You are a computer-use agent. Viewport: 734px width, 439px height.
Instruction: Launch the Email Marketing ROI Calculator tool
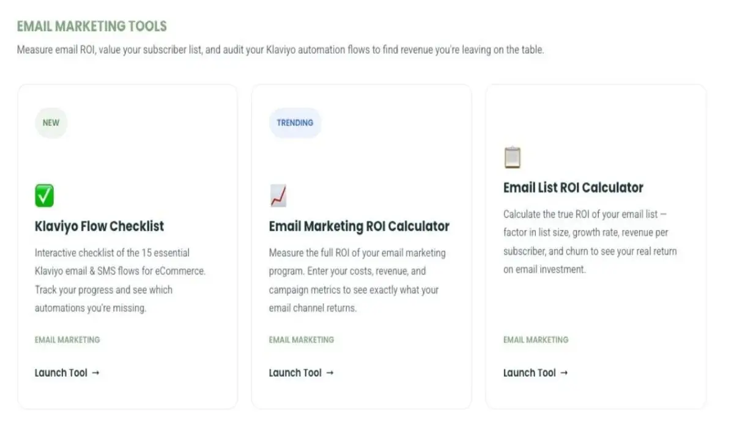(x=295, y=372)
